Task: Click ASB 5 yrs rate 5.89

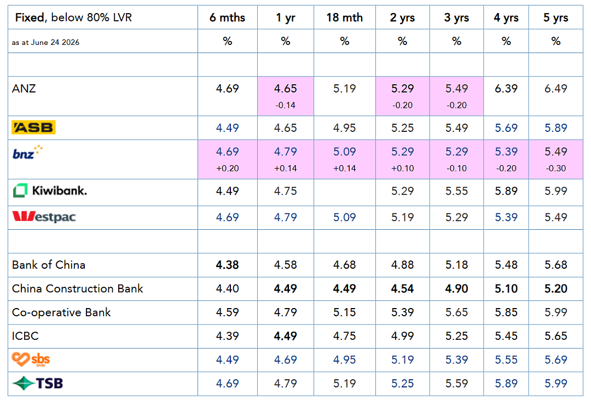Action: [x=555, y=128]
